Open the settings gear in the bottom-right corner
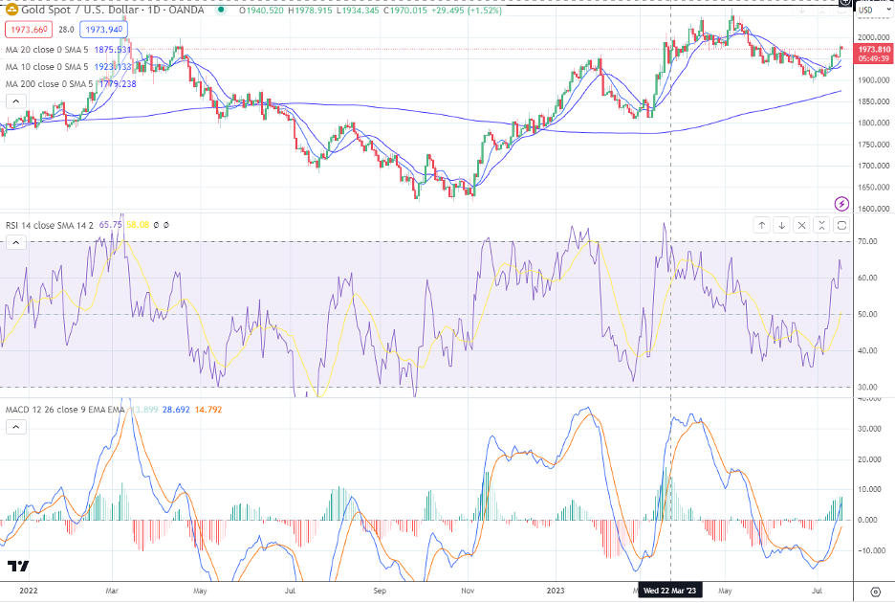The height and width of the screenshot is (603, 895). pyautogui.click(x=874, y=592)
